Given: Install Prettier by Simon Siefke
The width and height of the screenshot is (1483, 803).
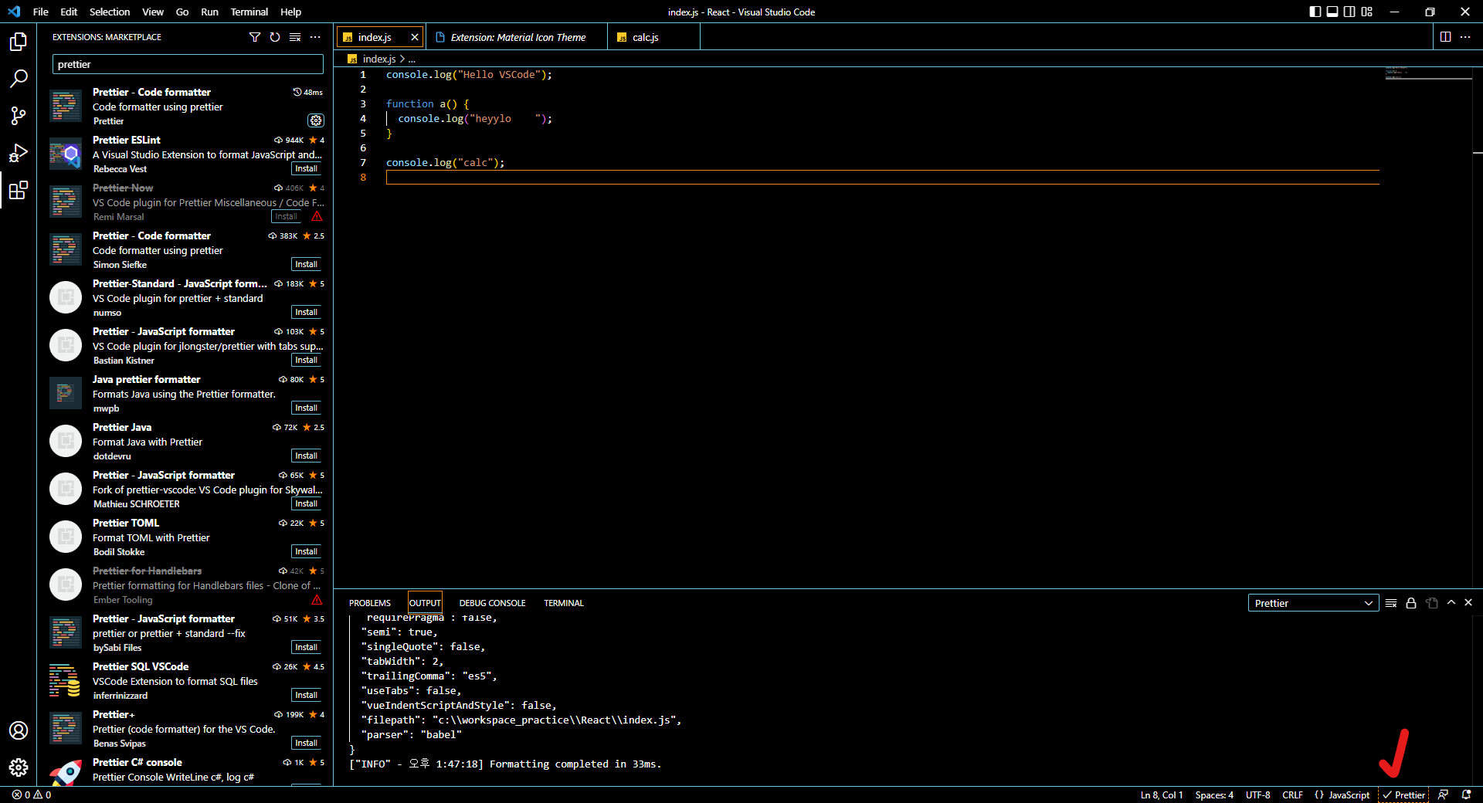Looking at the screenshot, I should (307, 265).
